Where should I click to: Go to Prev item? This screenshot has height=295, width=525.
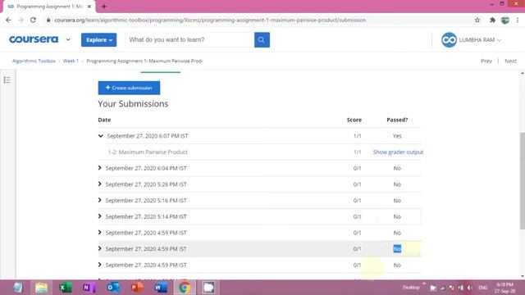pos(486,61)
